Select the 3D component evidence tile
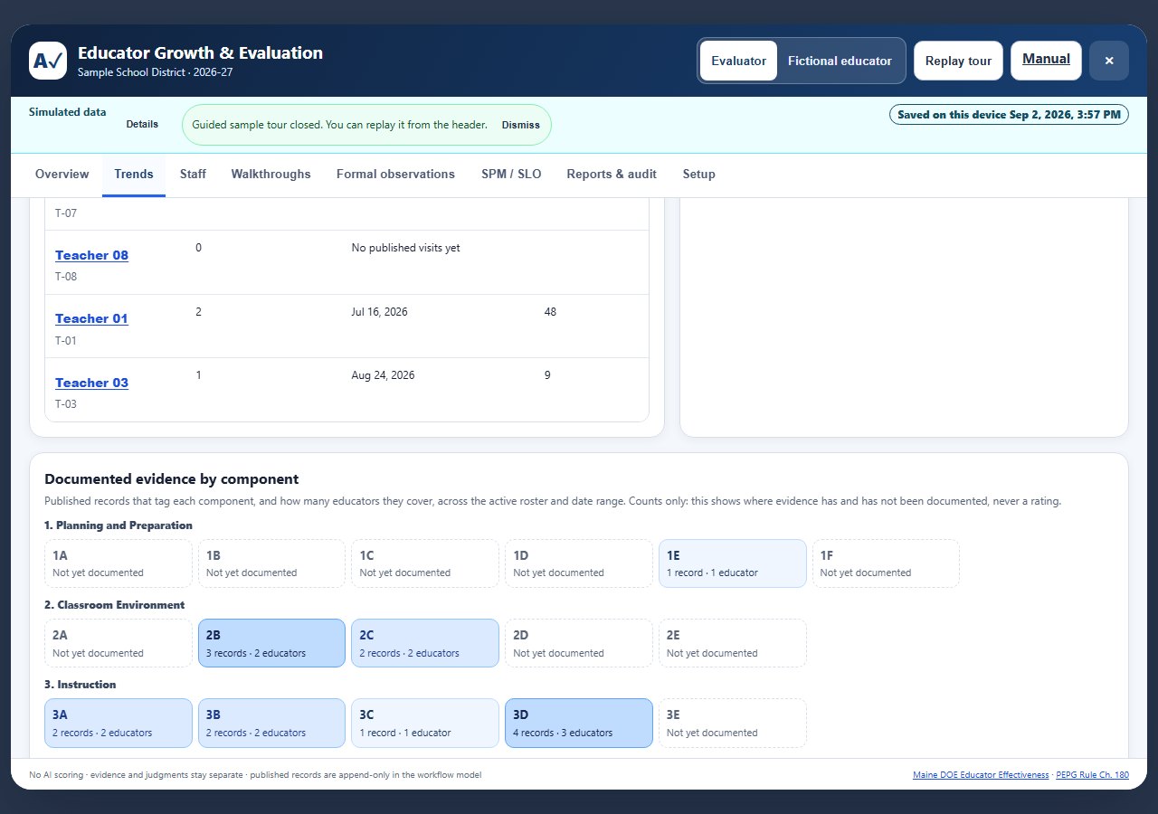Screen dimensions: 1158x814 point(579,723)
